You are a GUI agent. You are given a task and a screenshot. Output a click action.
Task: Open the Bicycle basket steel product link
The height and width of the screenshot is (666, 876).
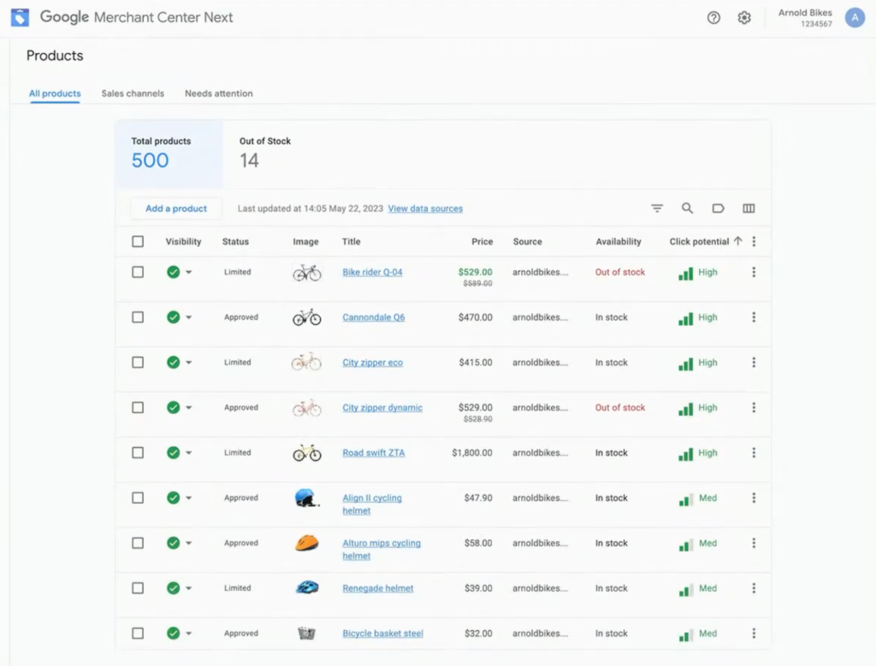tap(382, 633)
